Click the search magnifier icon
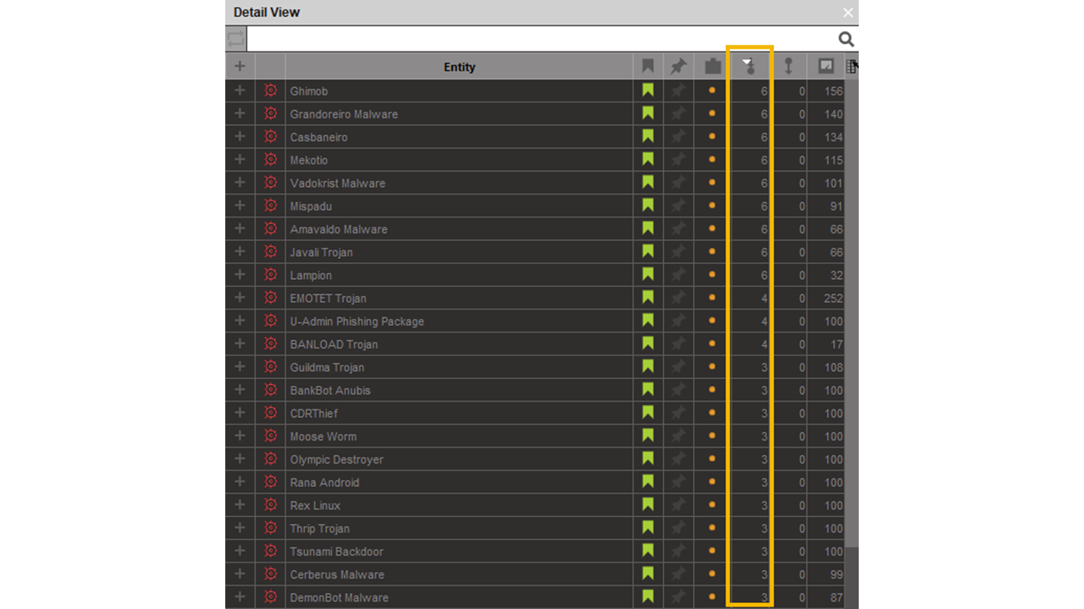Image resolution: width=1084 pixels, height=609 pixels. (846, 39)
